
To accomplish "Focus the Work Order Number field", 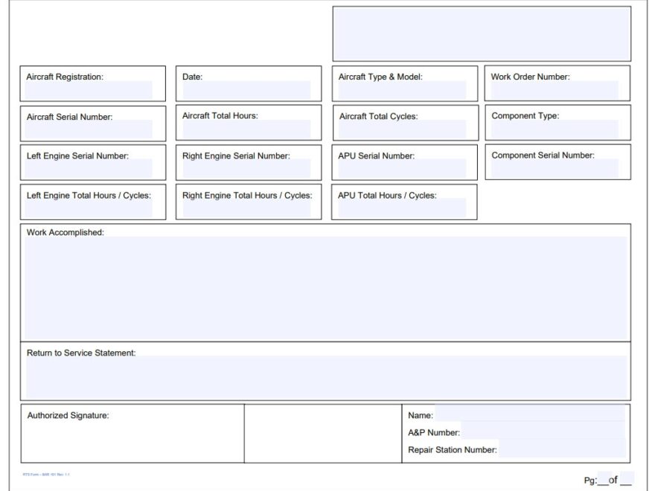I will 555,90.
